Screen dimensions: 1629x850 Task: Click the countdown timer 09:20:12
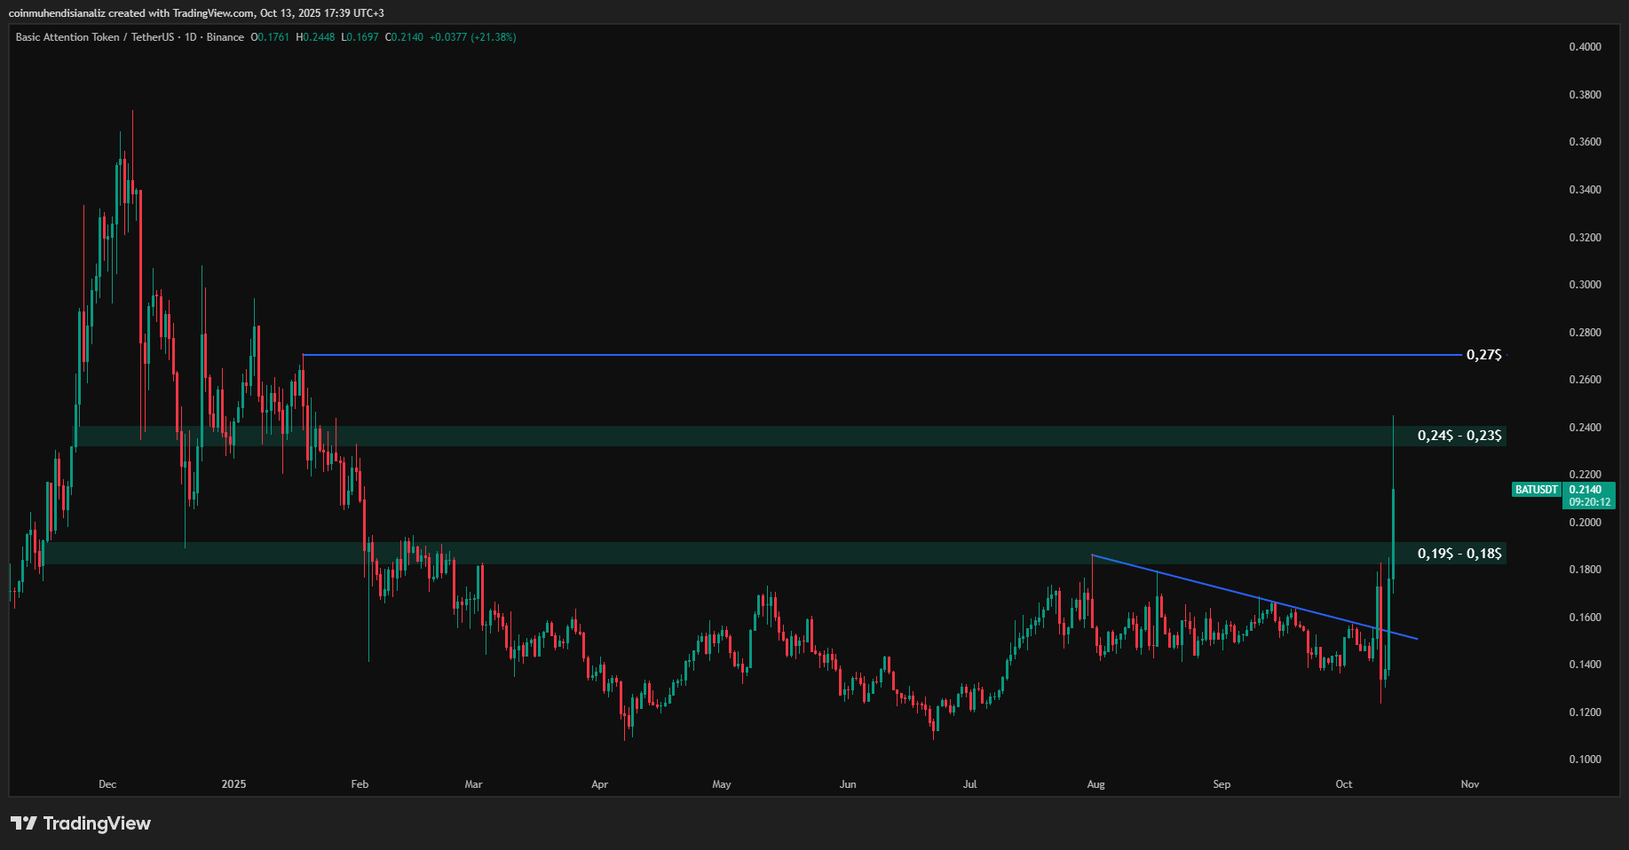(1588, 501)
